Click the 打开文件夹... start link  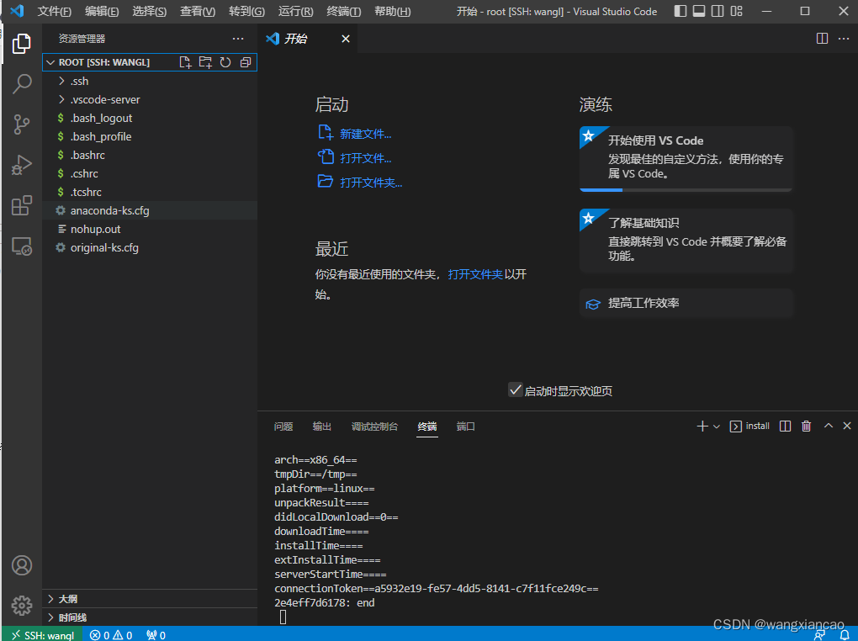371,183
